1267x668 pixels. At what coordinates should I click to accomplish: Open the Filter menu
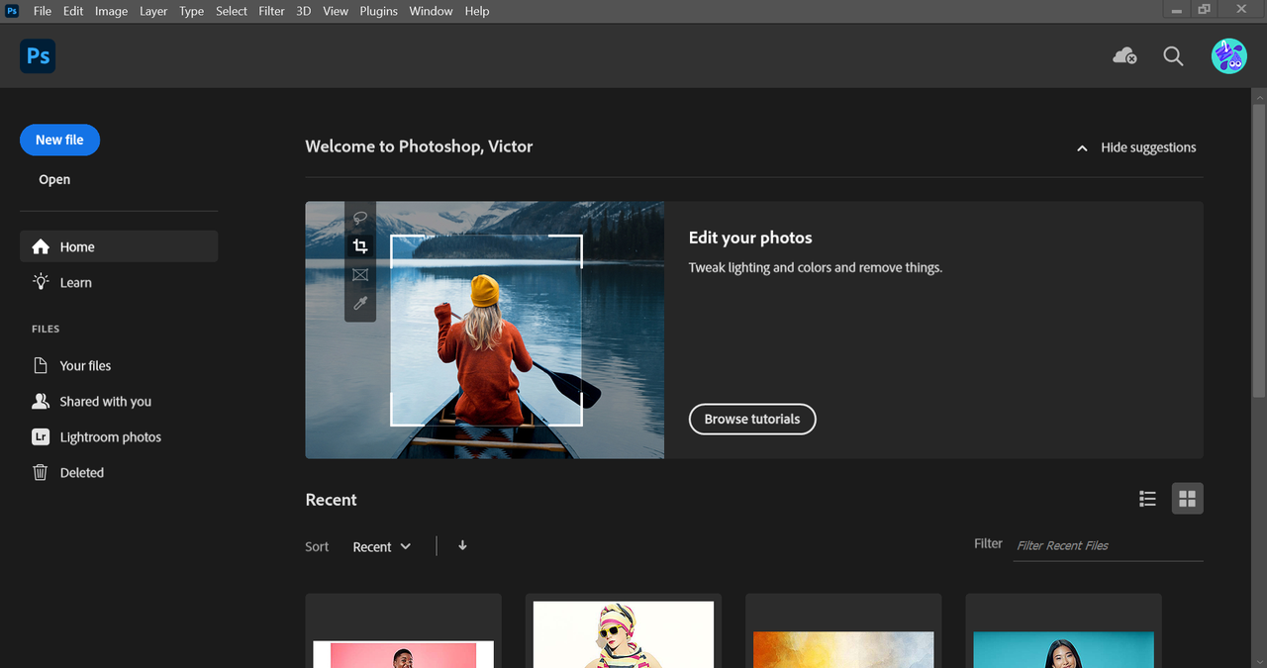271,11
